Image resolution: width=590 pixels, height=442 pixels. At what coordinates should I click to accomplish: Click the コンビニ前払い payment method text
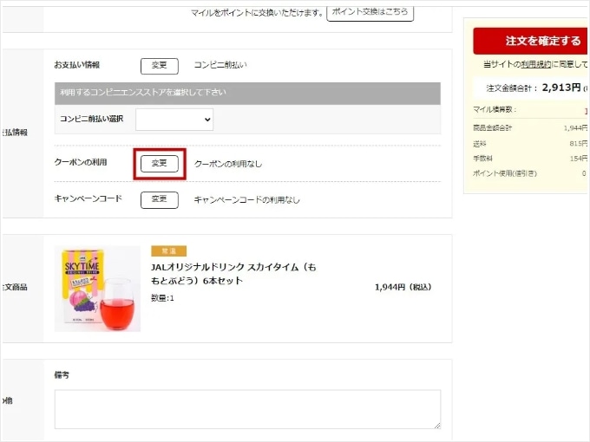[x=220, y=65]
